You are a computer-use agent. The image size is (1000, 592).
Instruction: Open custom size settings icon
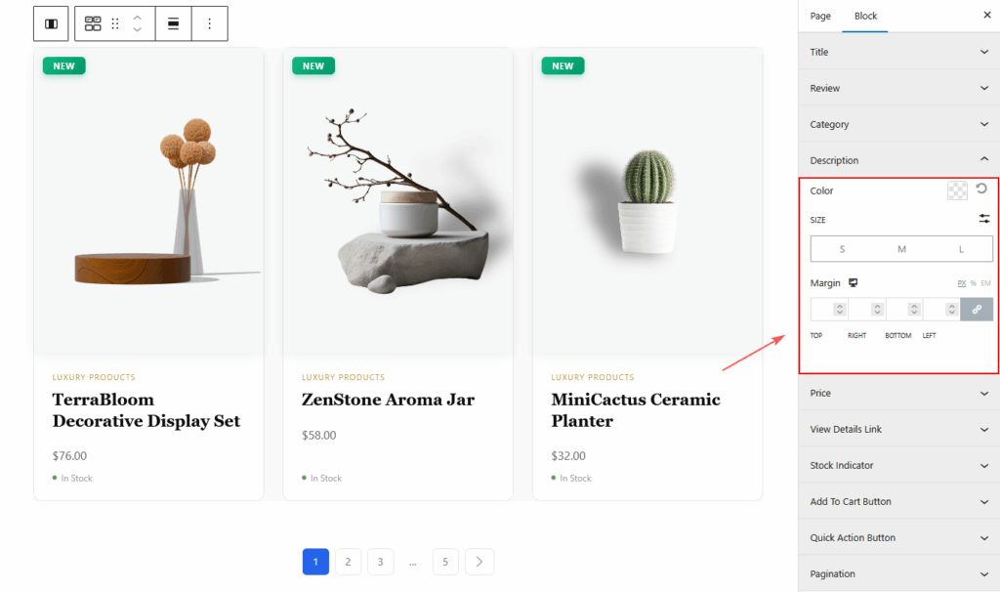tap(983, 219)
